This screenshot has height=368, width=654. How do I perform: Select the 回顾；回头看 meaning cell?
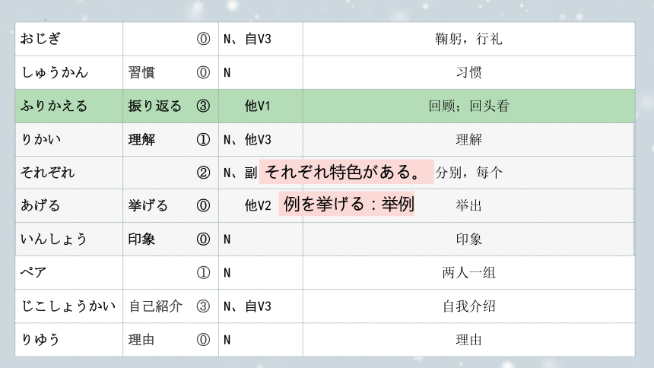(468, 106)
